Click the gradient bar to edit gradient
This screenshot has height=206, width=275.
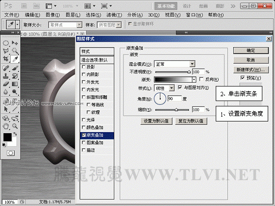pyautogui.click(x=173, y=80)
